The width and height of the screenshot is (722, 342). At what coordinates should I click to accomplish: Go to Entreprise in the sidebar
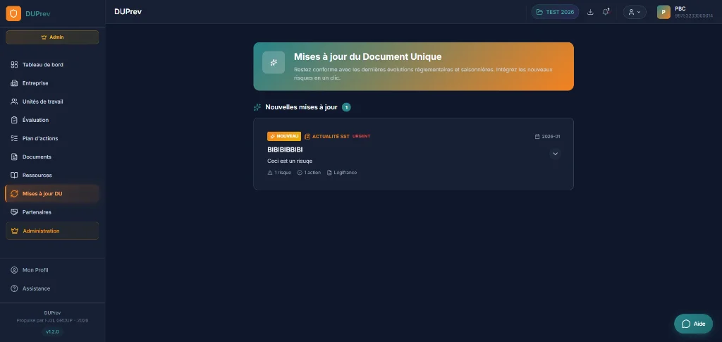coord(35,83)
